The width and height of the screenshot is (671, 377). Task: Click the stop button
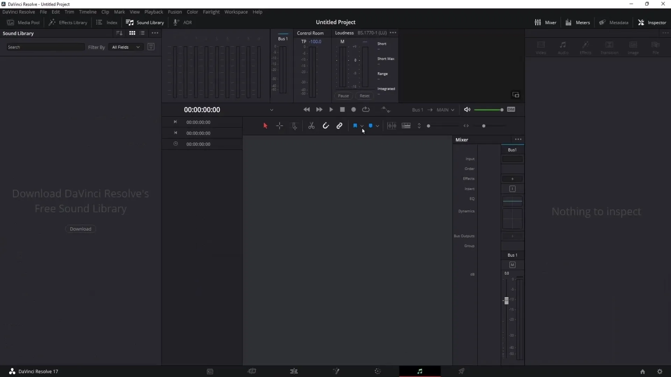342,110
